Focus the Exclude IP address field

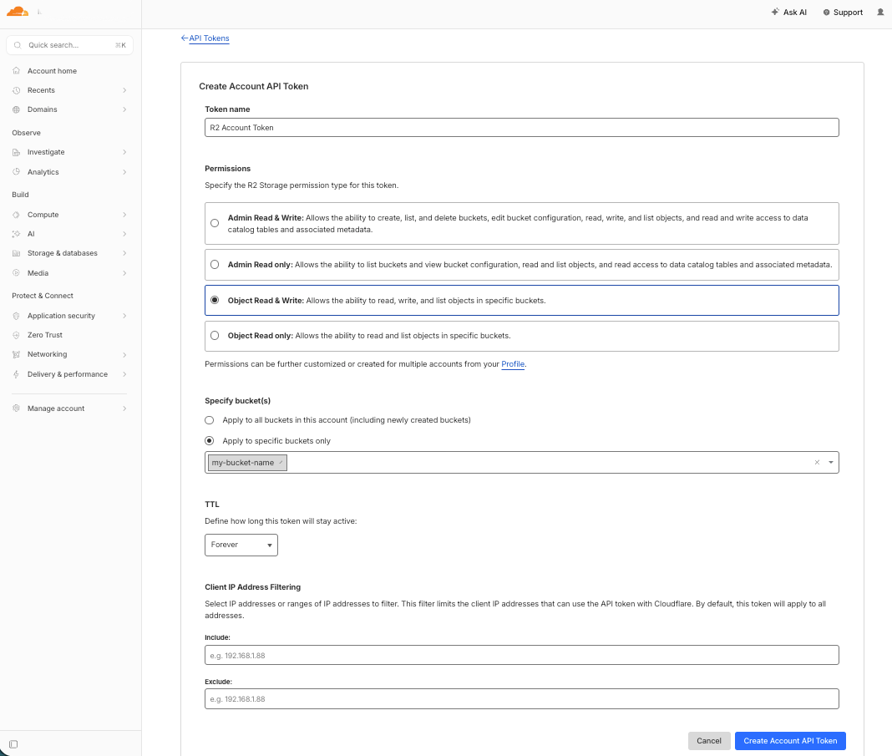522,698
